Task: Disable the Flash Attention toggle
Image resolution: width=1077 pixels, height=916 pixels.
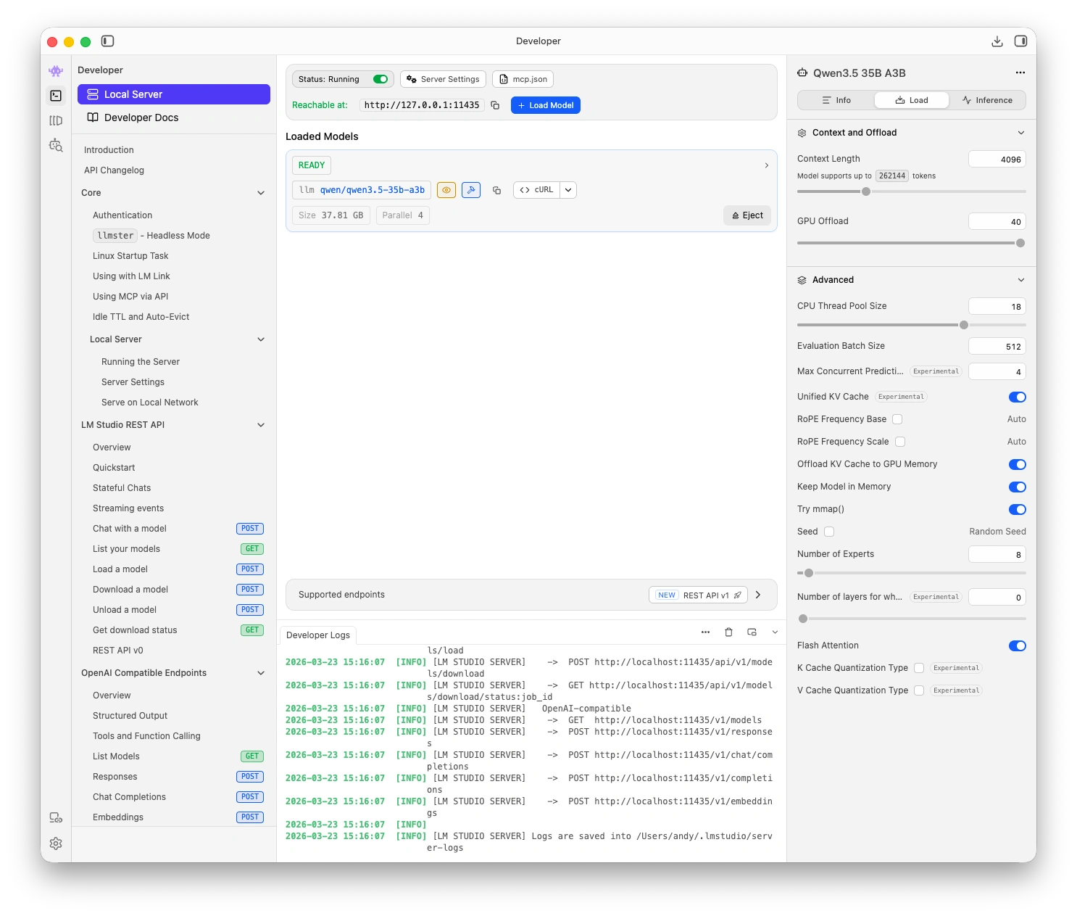Action: click(1017, 645)
